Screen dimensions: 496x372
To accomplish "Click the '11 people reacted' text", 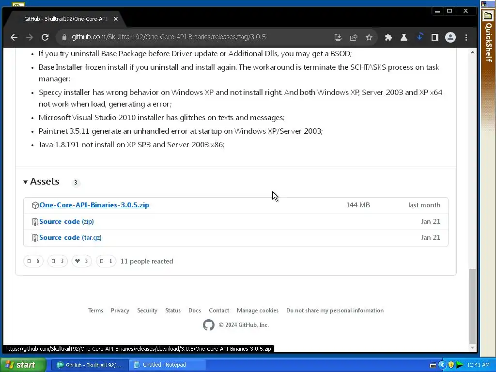I will [x=147, y=261].
